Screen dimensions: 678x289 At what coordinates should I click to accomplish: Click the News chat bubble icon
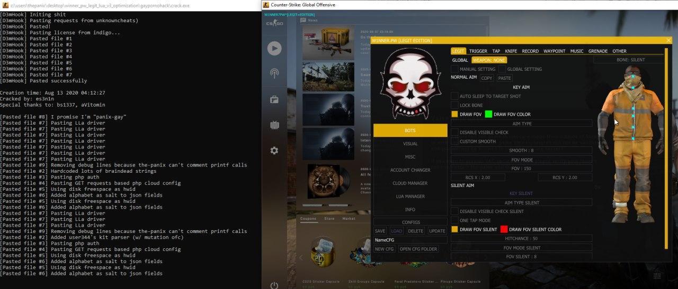304,20
